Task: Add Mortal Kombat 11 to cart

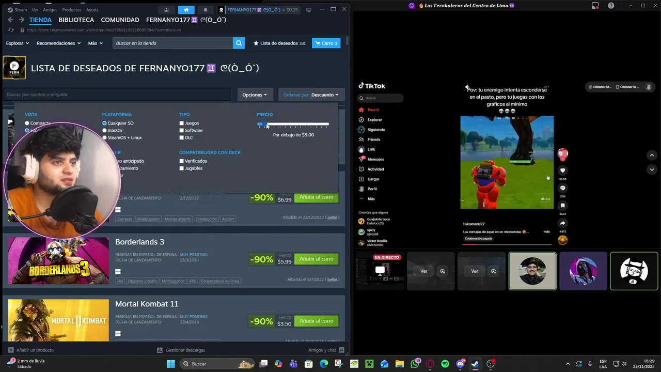Action: [316, 321]
